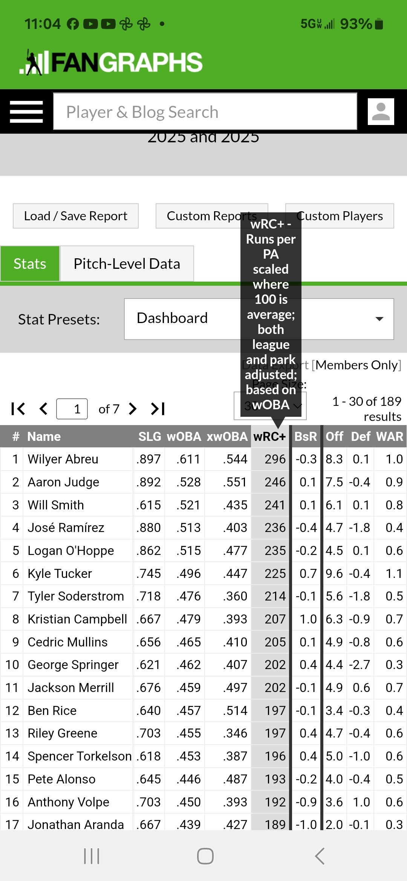407x881 pixels.
Task: Tap the Android back navigation button
Action: (320, 856)
